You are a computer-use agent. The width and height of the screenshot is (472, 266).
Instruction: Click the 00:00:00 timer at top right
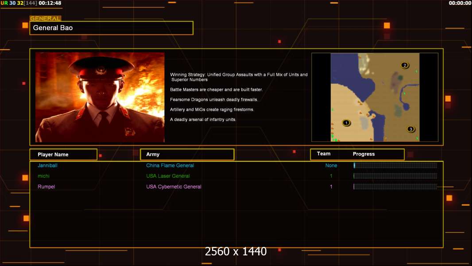[460, 3]
